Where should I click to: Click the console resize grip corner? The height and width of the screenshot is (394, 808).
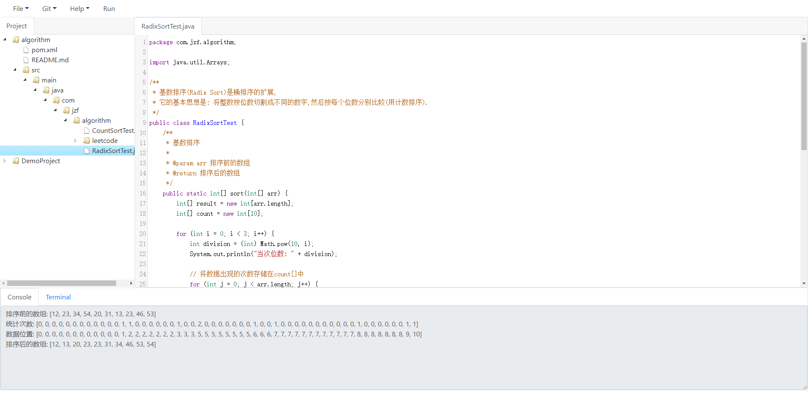click(805, 387)
